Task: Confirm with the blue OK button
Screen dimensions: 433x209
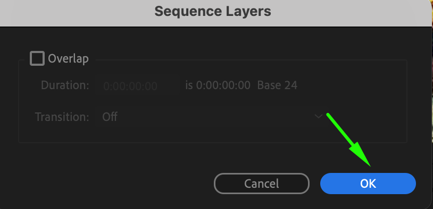Action: (x=368, y=184)
